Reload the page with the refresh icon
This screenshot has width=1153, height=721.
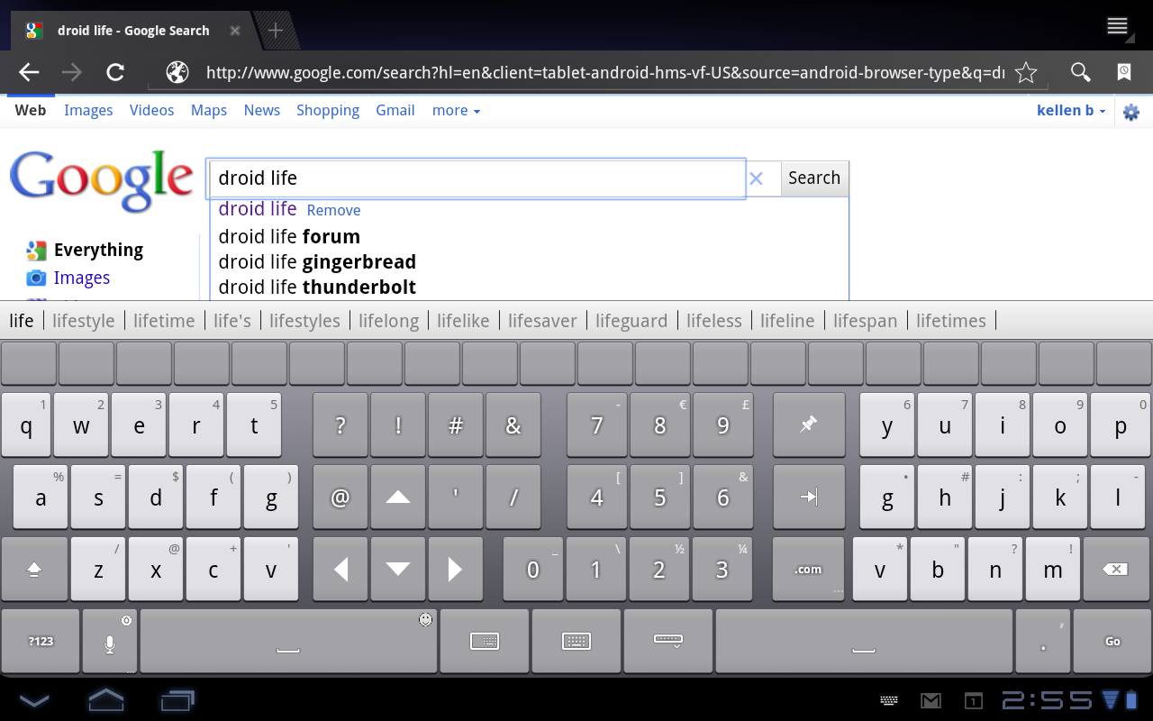pyautogui.click(x=115, y=73)
